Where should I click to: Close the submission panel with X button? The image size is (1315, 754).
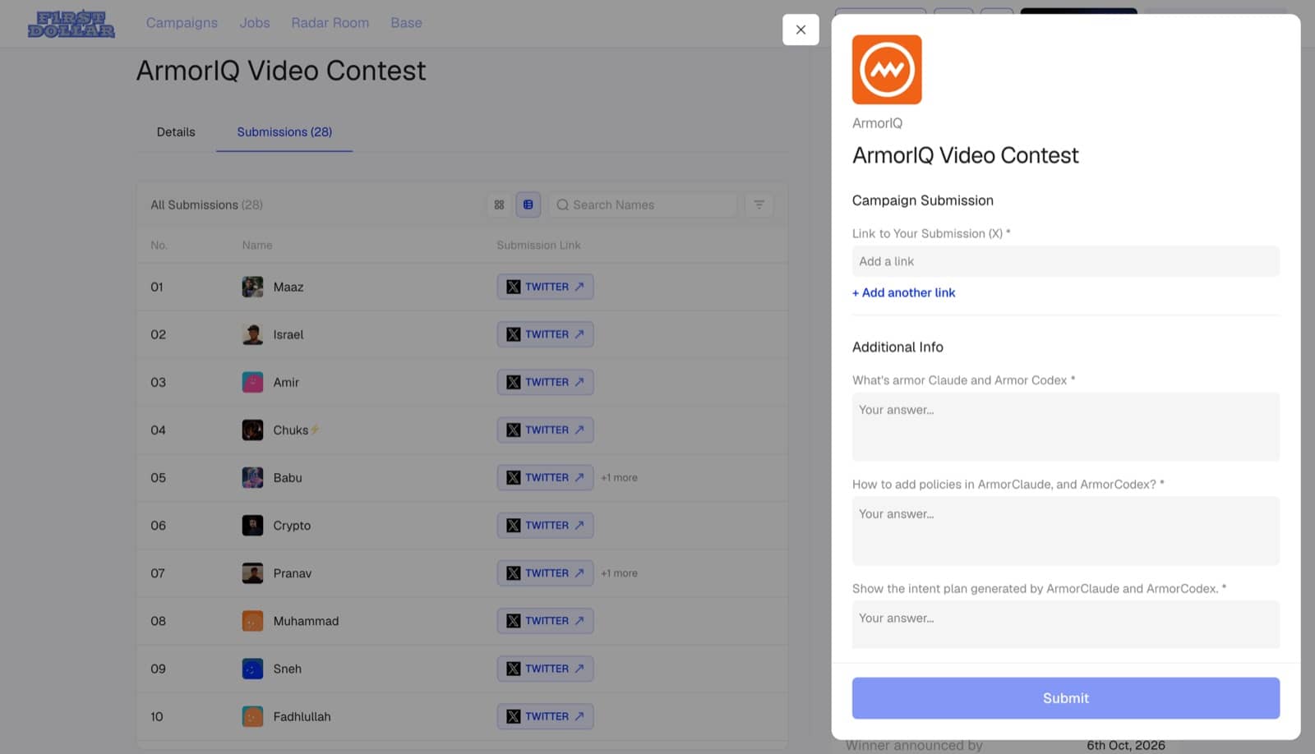pos(801,30)
